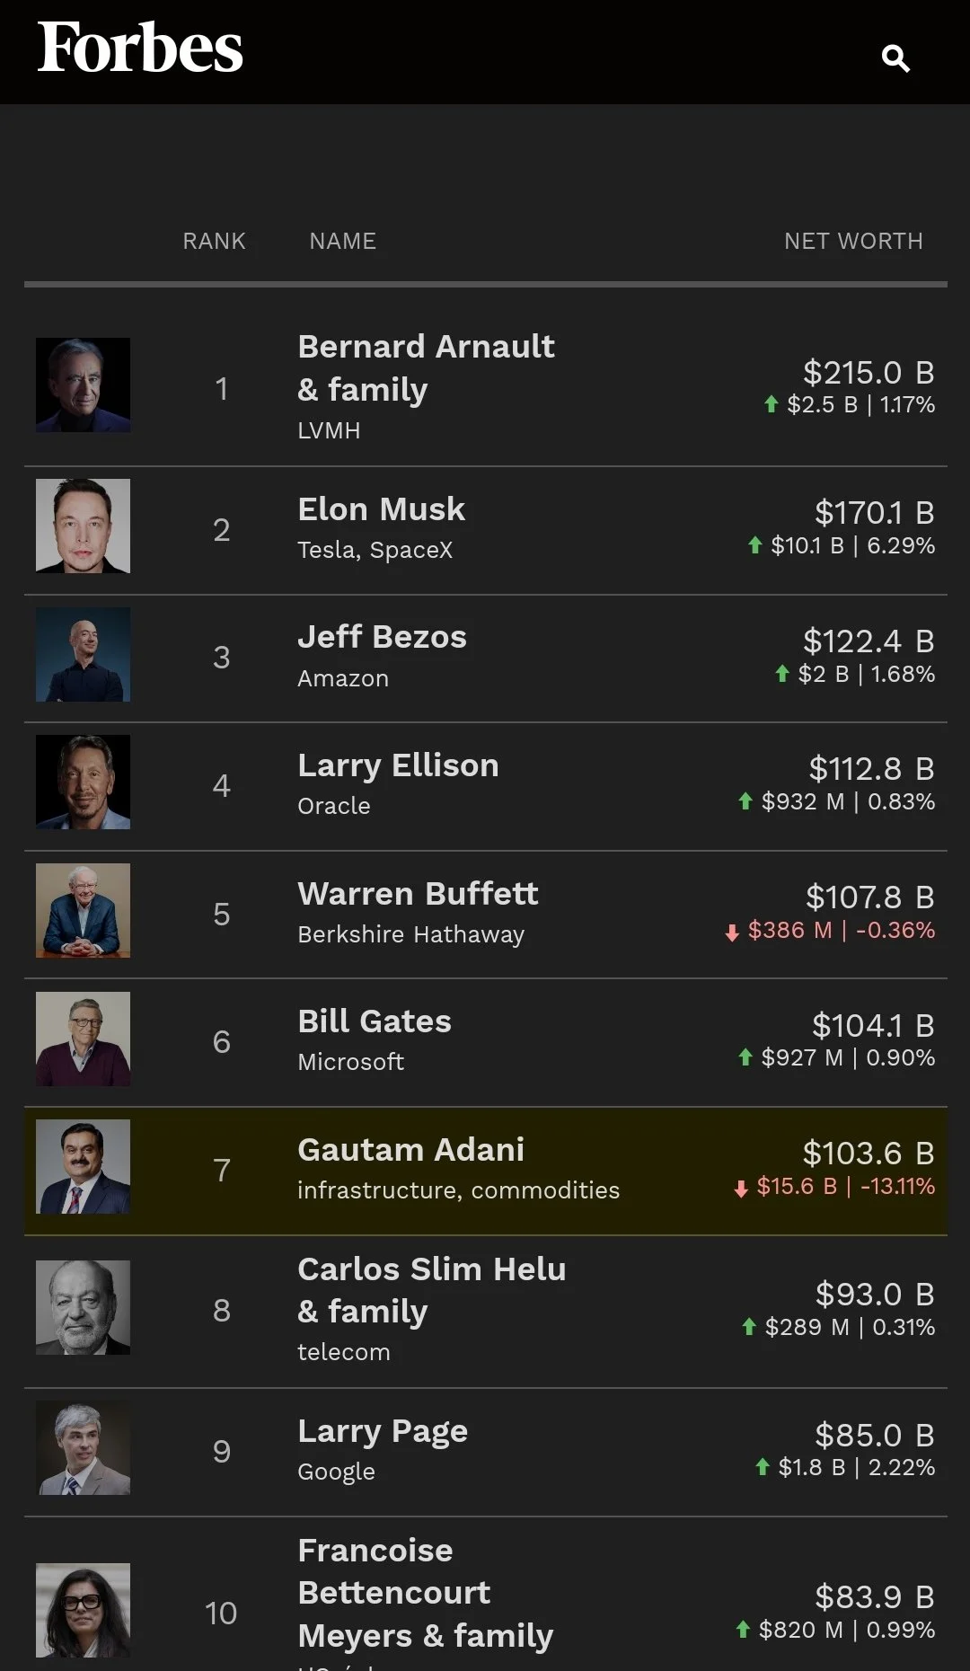Open Warren Buffett's photo

(x=83, y=910)
